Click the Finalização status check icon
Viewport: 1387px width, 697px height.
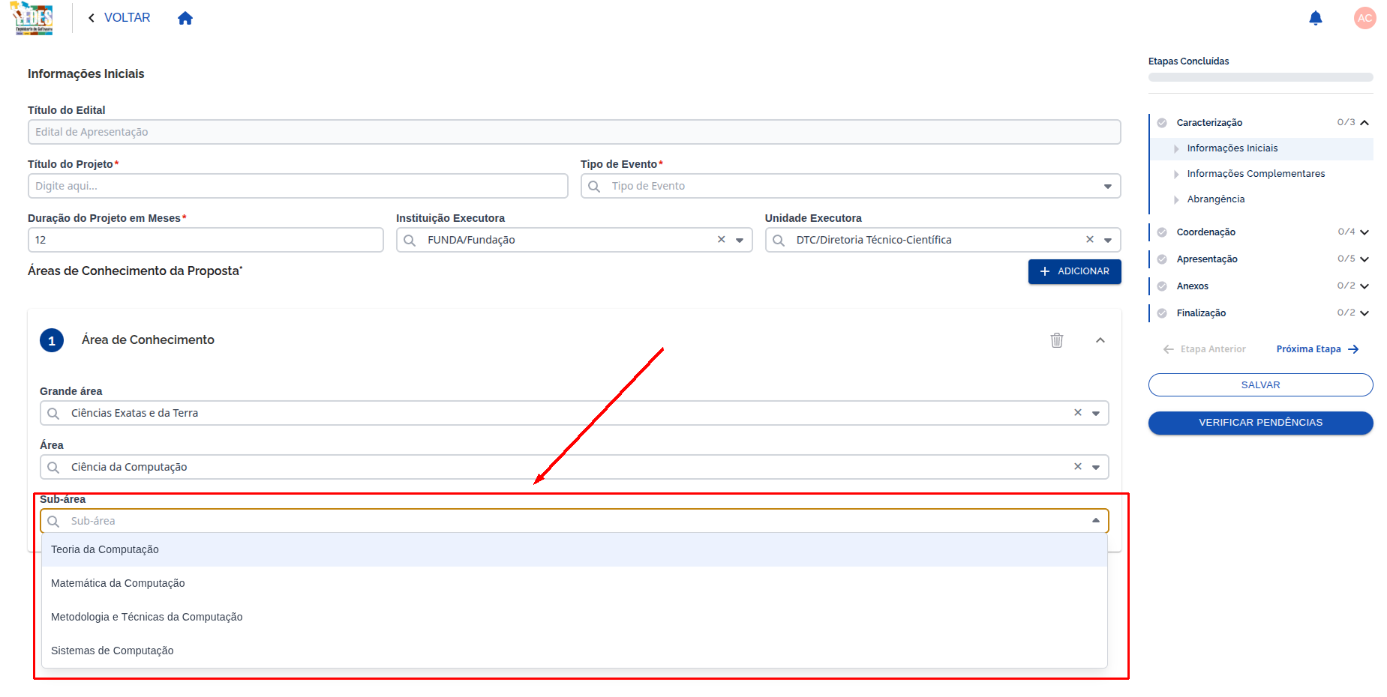click(1162, 313)
